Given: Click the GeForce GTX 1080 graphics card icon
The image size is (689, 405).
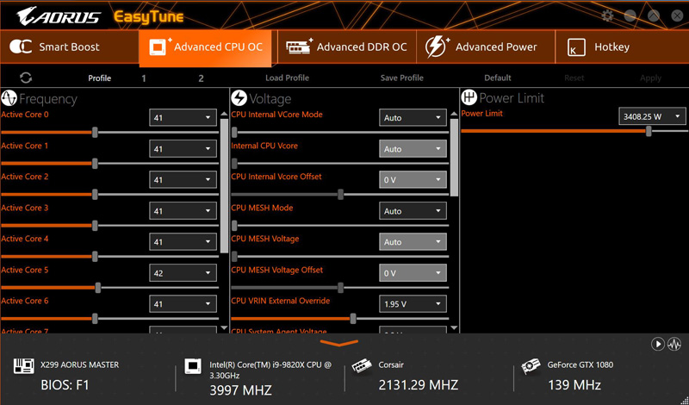Looking at the screenshot, I should [531, 366].
